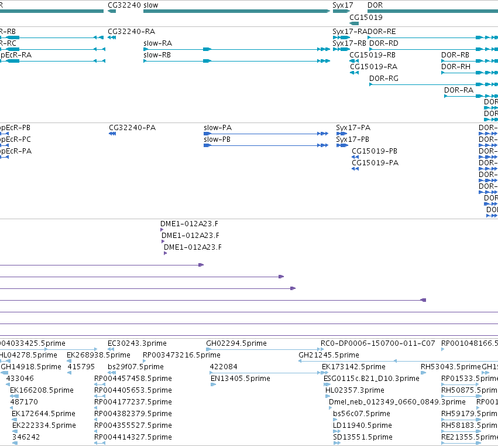Click the RP004355527.5prime label
The width and height of the screenshot is (498, 446).
133,426
